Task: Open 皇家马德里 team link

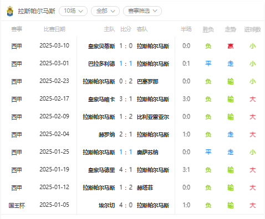Action: [x=101, y=170]
